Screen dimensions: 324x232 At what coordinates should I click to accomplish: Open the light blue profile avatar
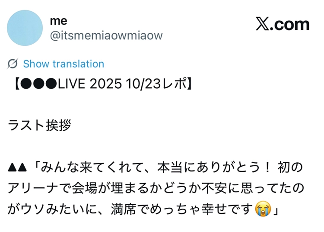pyautogui.click(x=25, y=28)
